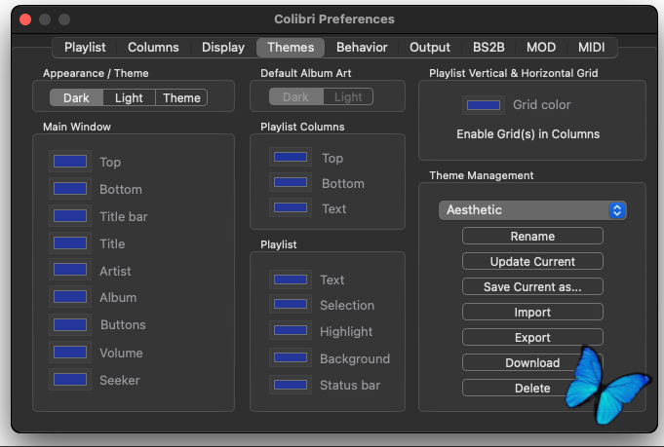664x447 pixels.
Task: Click the Export theme button
Action: click(532, 337)
